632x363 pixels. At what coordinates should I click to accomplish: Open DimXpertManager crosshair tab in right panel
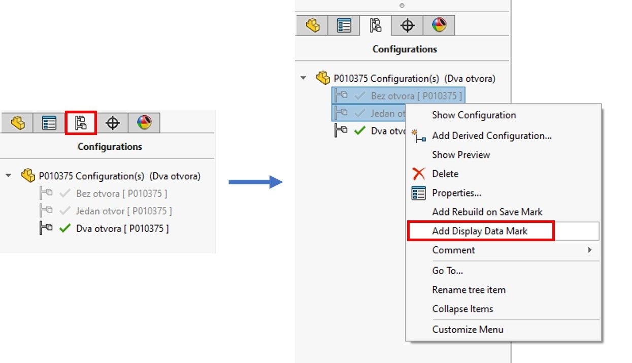[x=408, y=25]
